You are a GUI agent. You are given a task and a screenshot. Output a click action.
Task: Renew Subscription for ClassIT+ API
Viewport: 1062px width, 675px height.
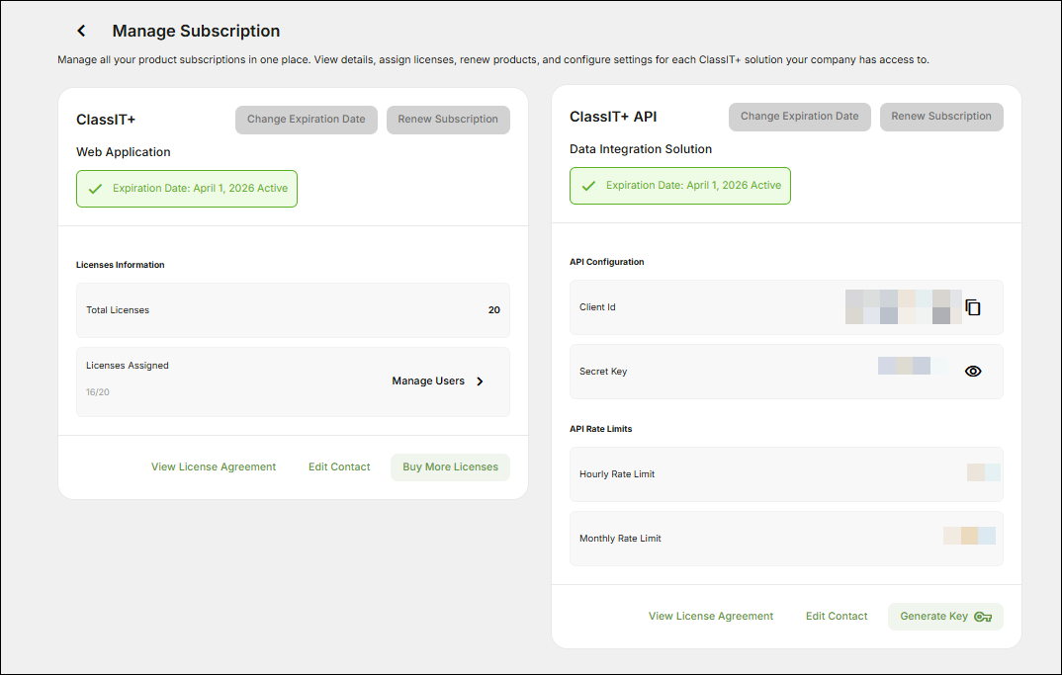940,117
